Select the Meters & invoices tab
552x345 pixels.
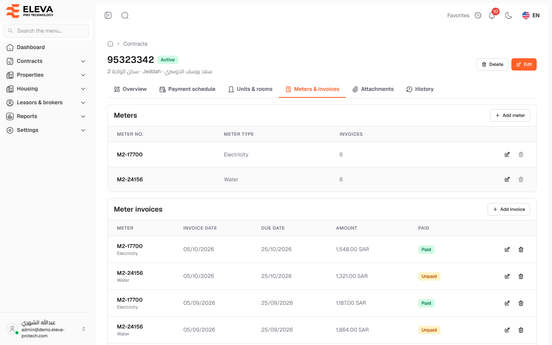tap(312, 89)
